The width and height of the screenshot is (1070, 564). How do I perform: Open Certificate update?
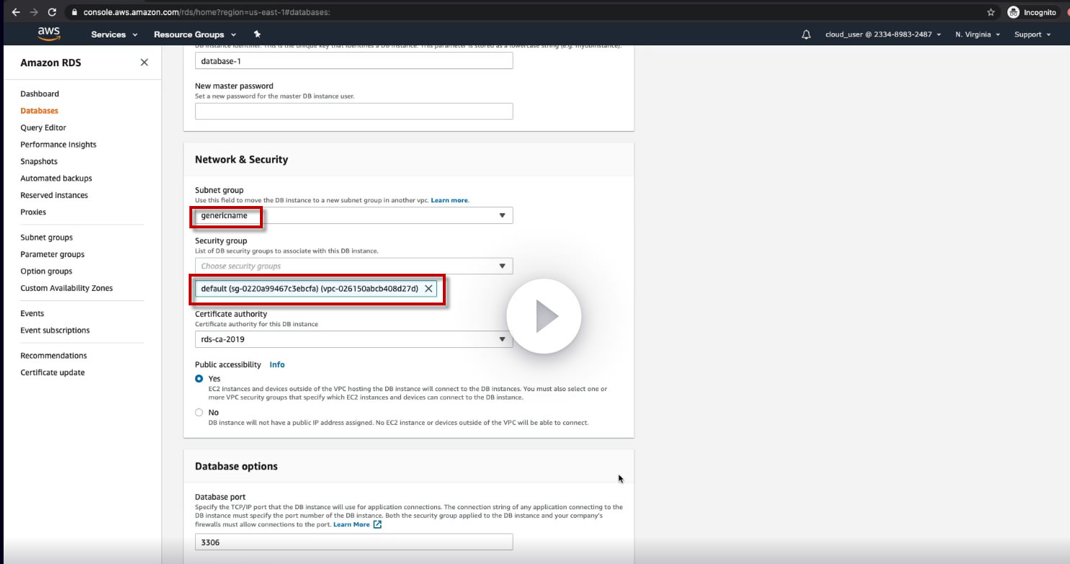pos(53,372)
